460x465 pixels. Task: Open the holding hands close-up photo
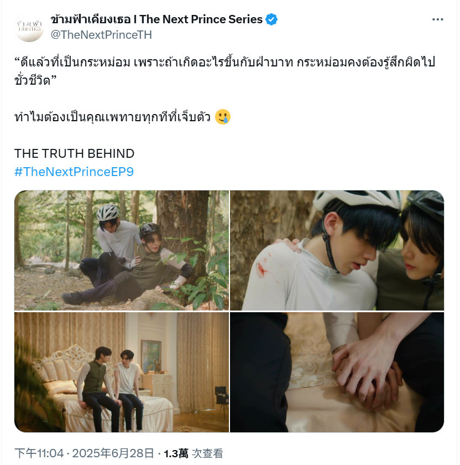(x=337, y=372)
